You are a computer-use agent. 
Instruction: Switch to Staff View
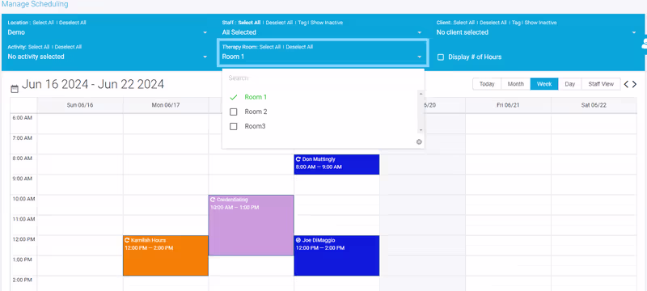[601, 84]
